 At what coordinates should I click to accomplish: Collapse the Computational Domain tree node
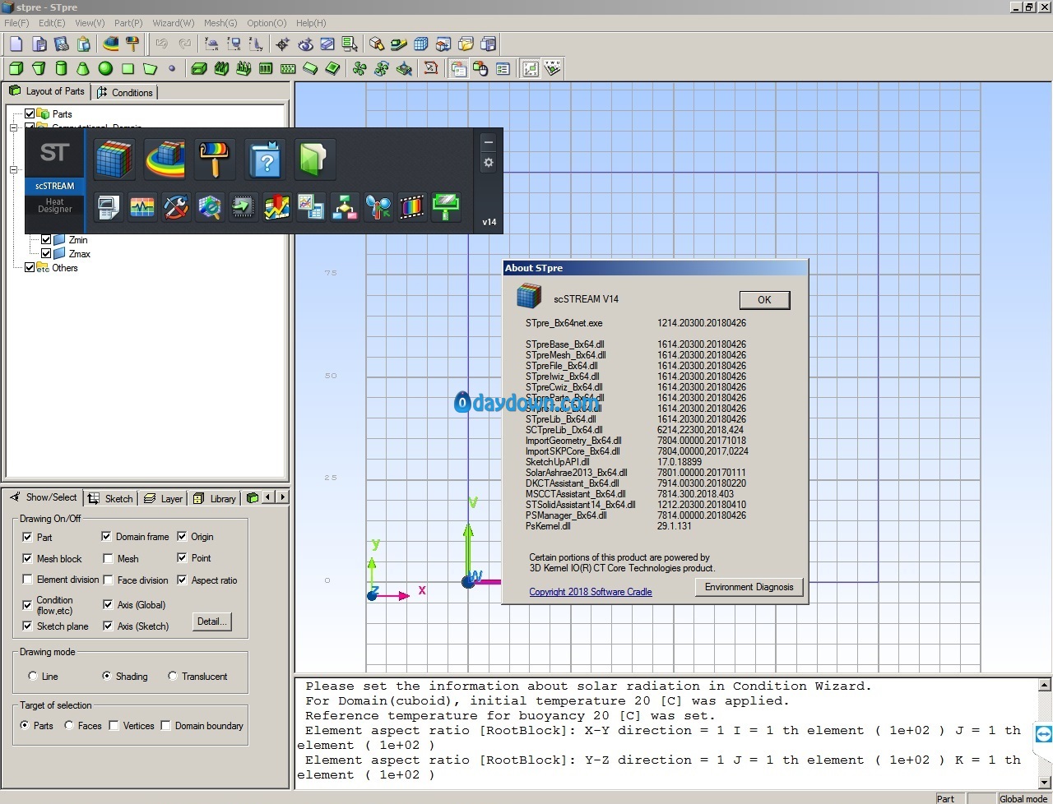[x=14, y=127]
